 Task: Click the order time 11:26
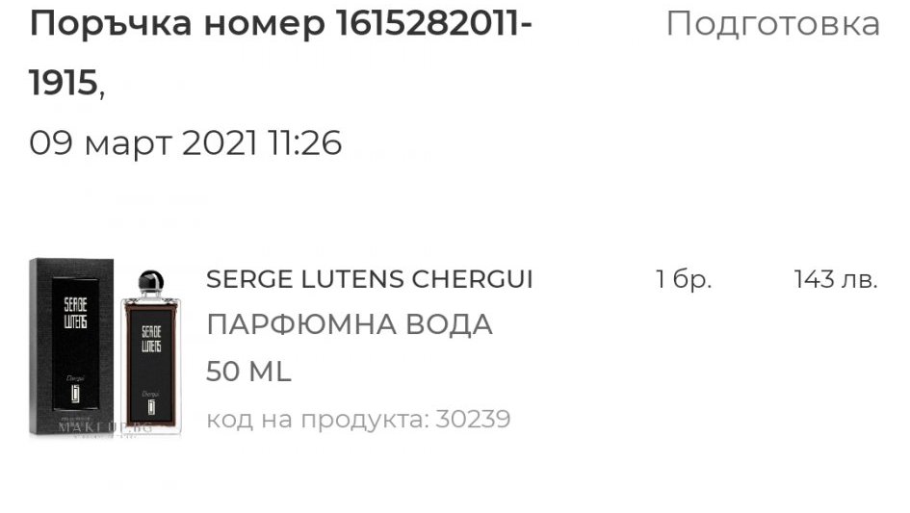pyautogui.click(x=304, y=142)
